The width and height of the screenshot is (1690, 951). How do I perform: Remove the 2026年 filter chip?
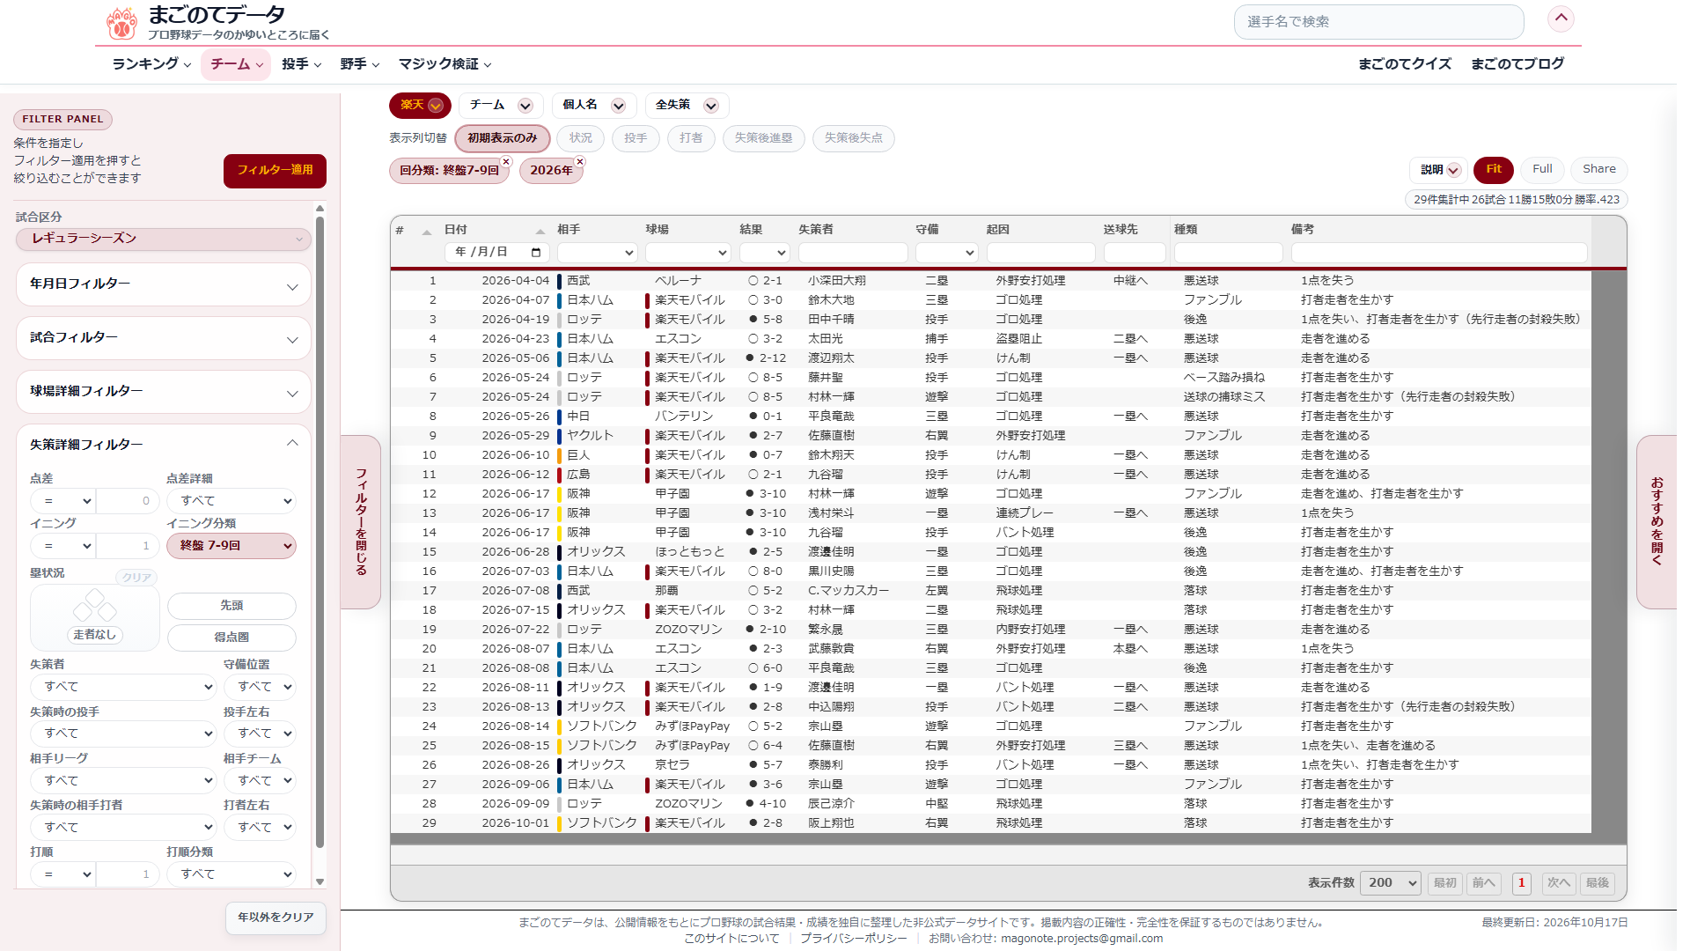point(579,162)
